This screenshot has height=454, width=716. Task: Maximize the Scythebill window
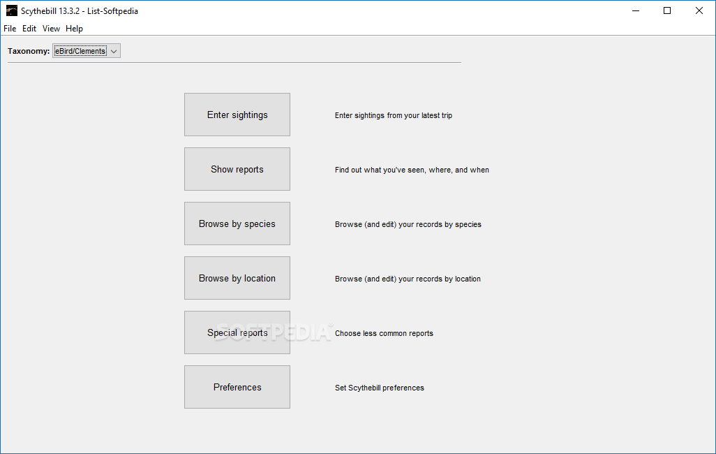[x=667, y=10]
